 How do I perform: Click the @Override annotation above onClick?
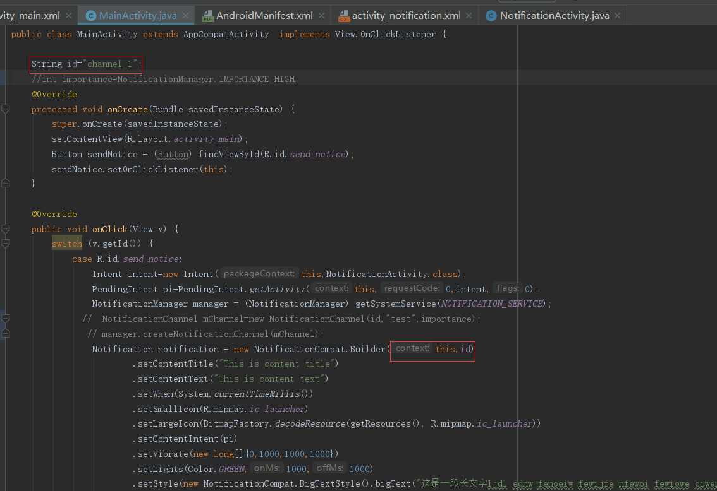point(54,214)
